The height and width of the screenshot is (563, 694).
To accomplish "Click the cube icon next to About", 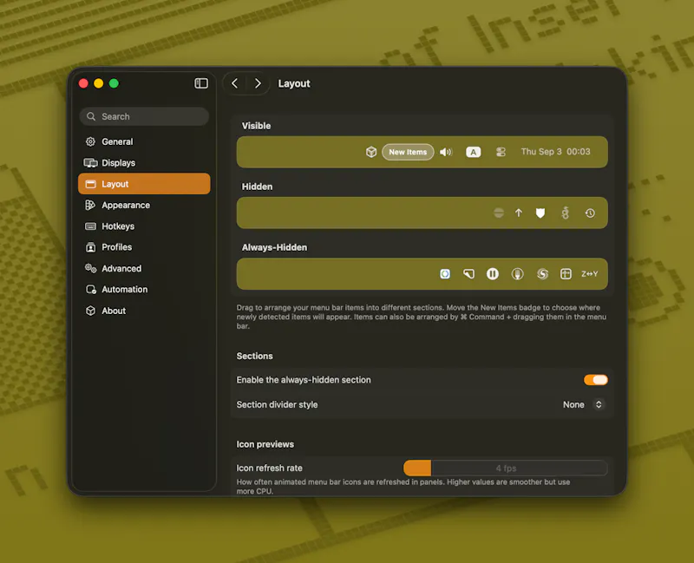I will pyautogui.click(x=91, y=311).
